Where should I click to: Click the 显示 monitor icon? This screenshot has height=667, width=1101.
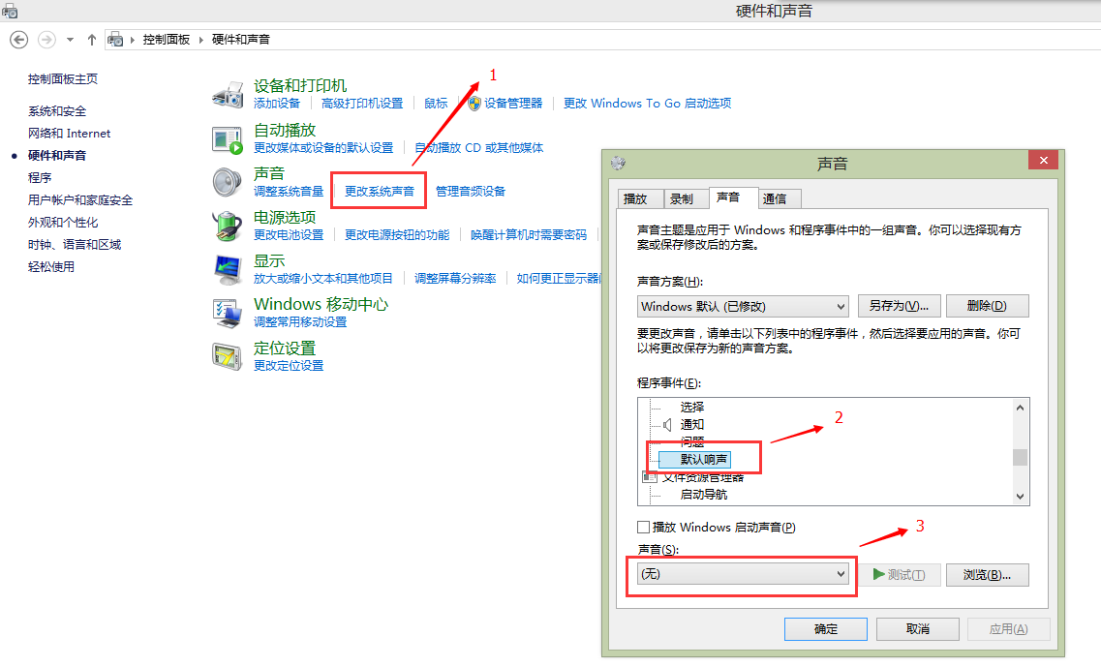[x=228, y=270]
